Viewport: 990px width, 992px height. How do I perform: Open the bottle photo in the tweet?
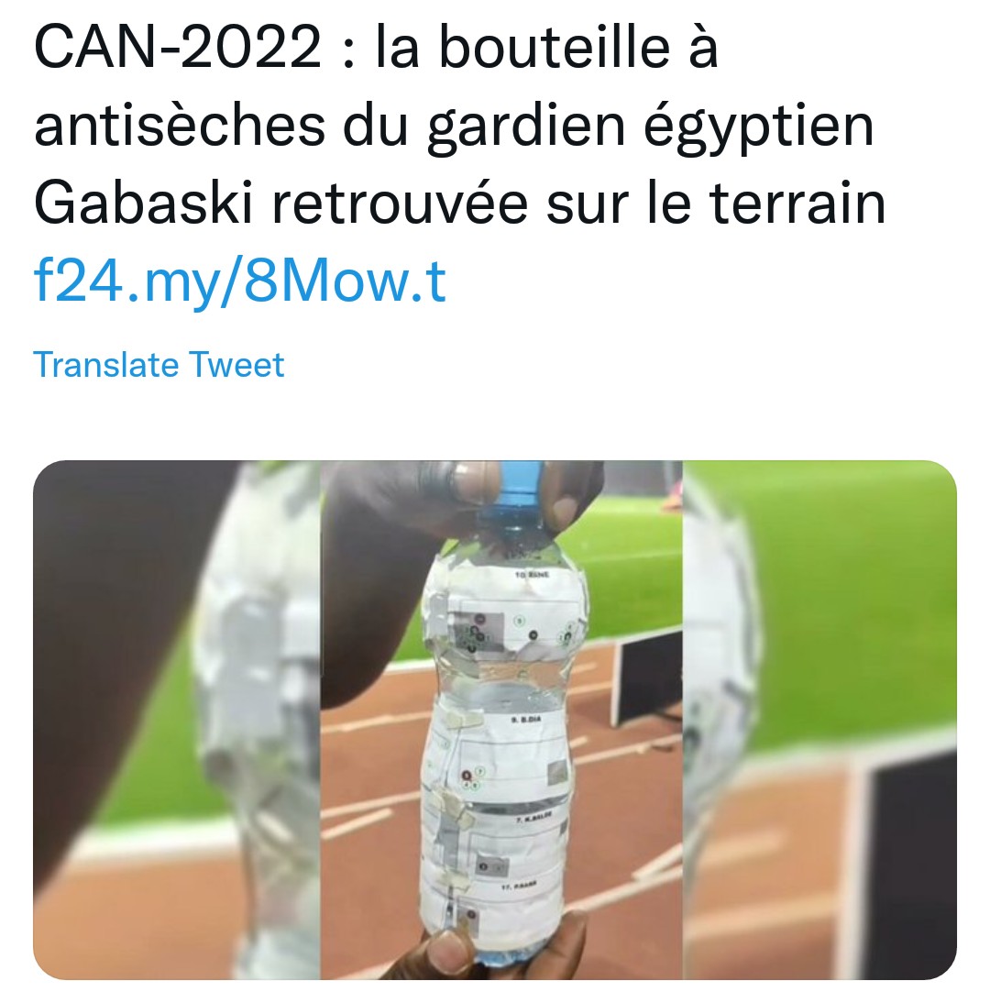(495, 720)
